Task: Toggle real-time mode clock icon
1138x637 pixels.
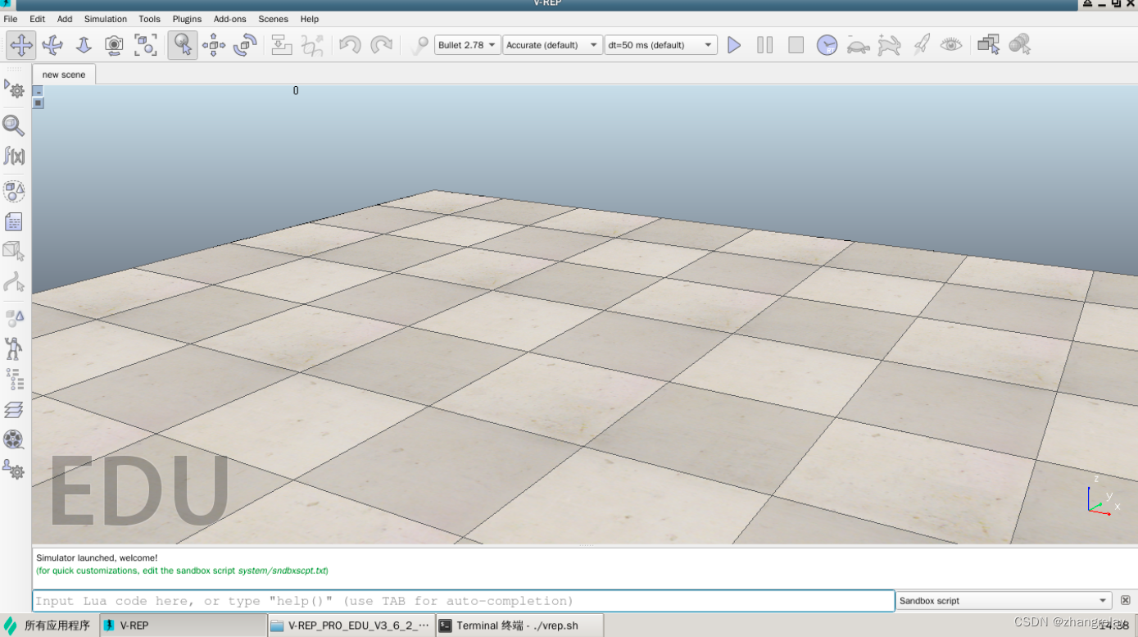Action: (827, 45)
